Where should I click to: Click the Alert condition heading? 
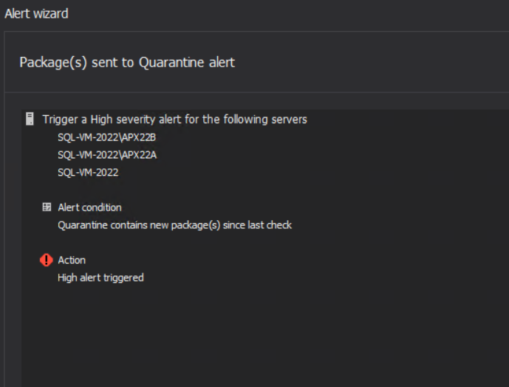pos(89,208)
